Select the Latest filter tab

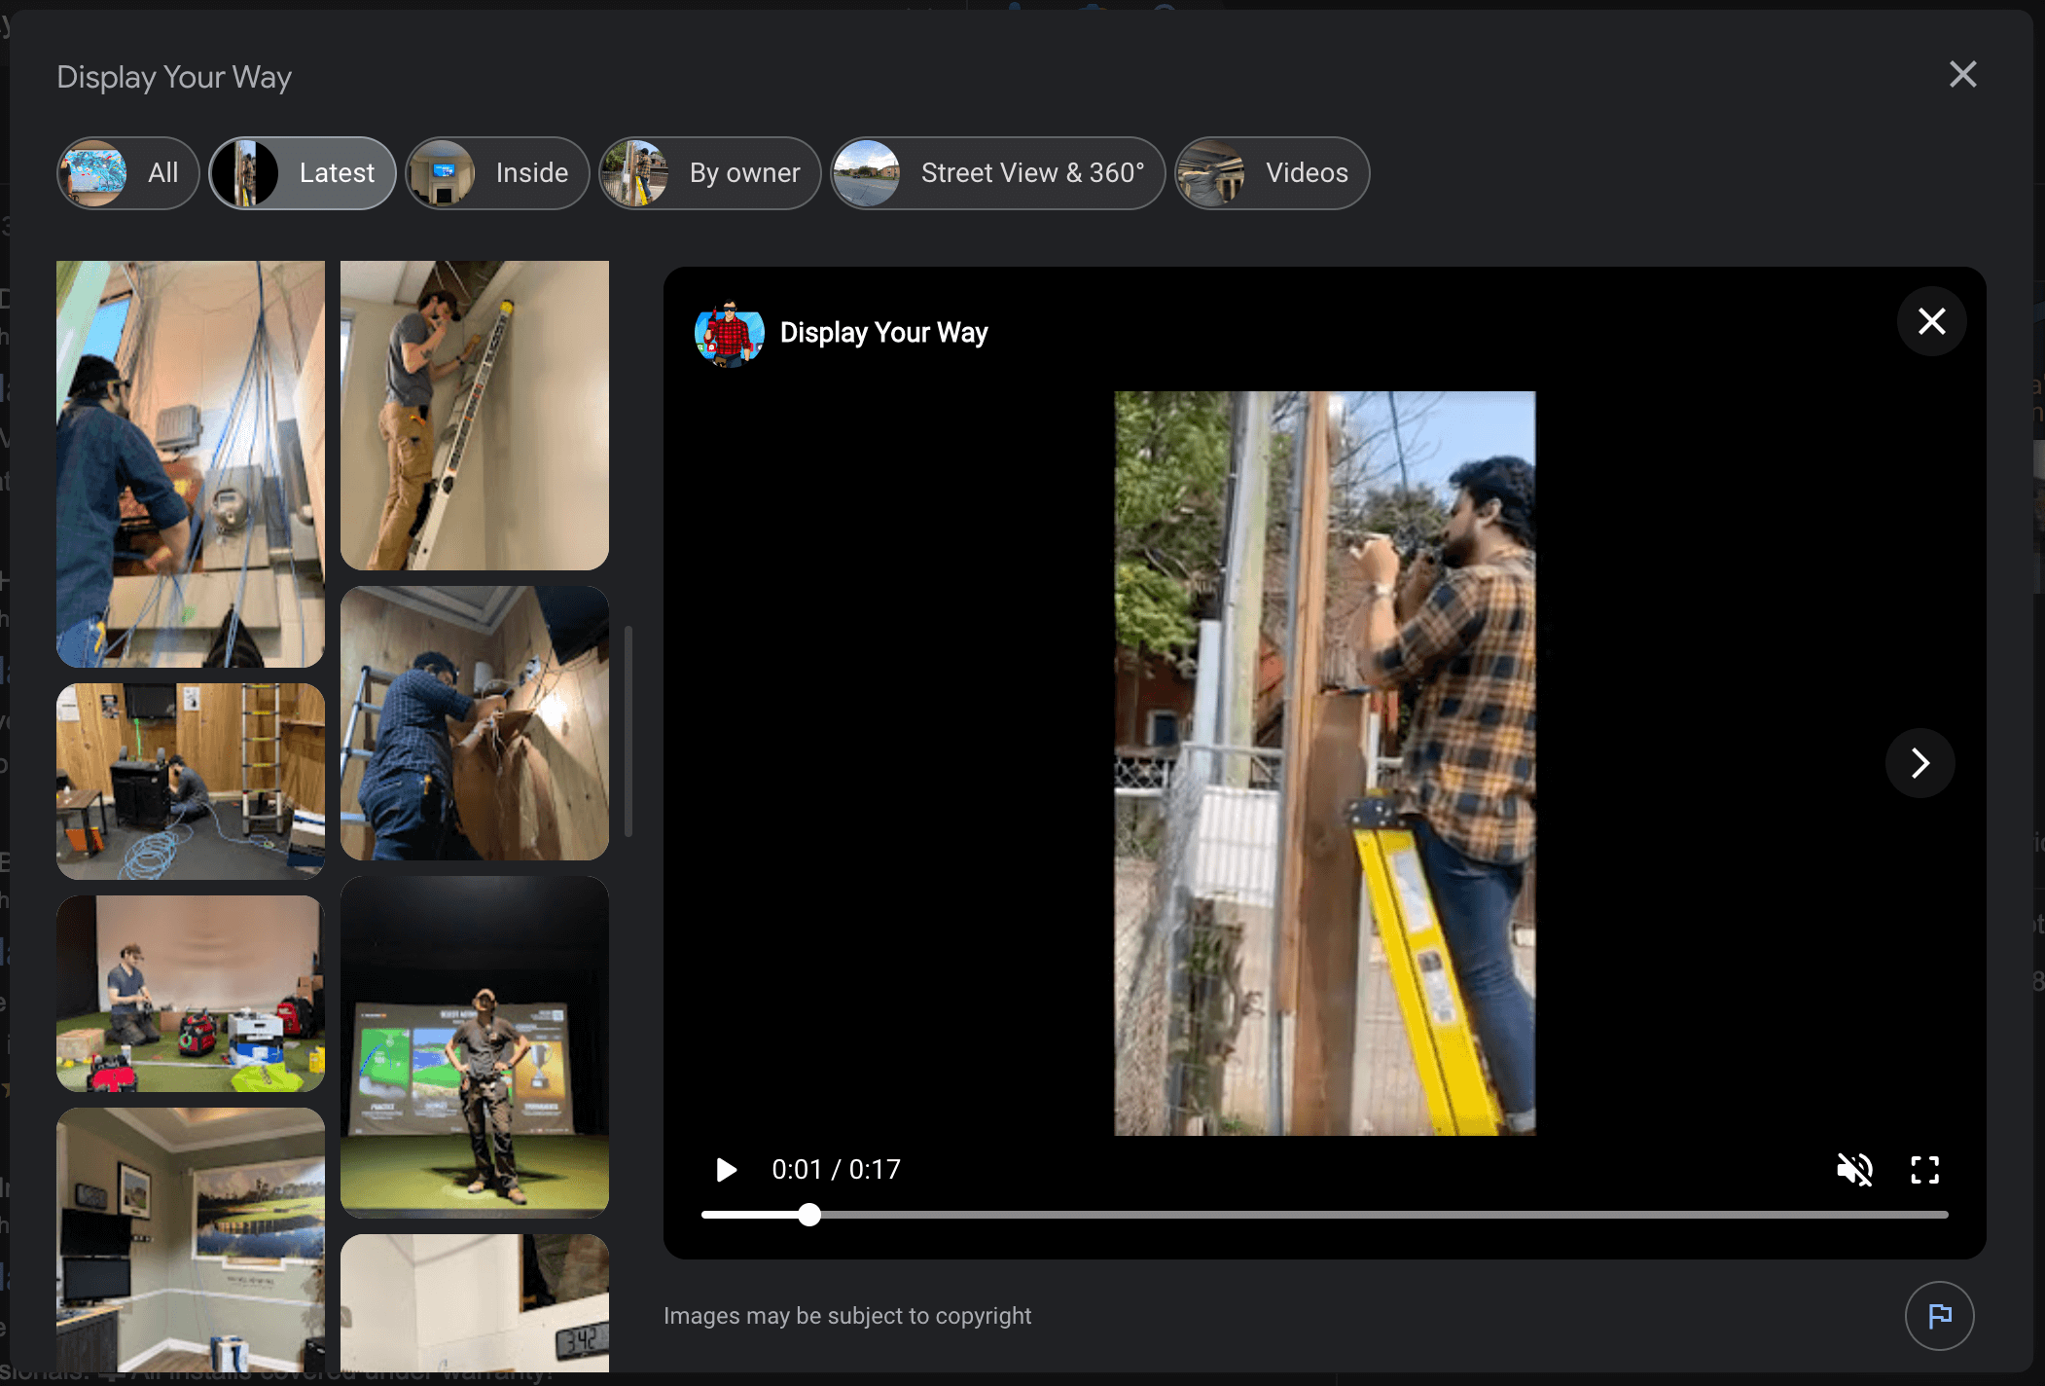click(x=303, y=173)
